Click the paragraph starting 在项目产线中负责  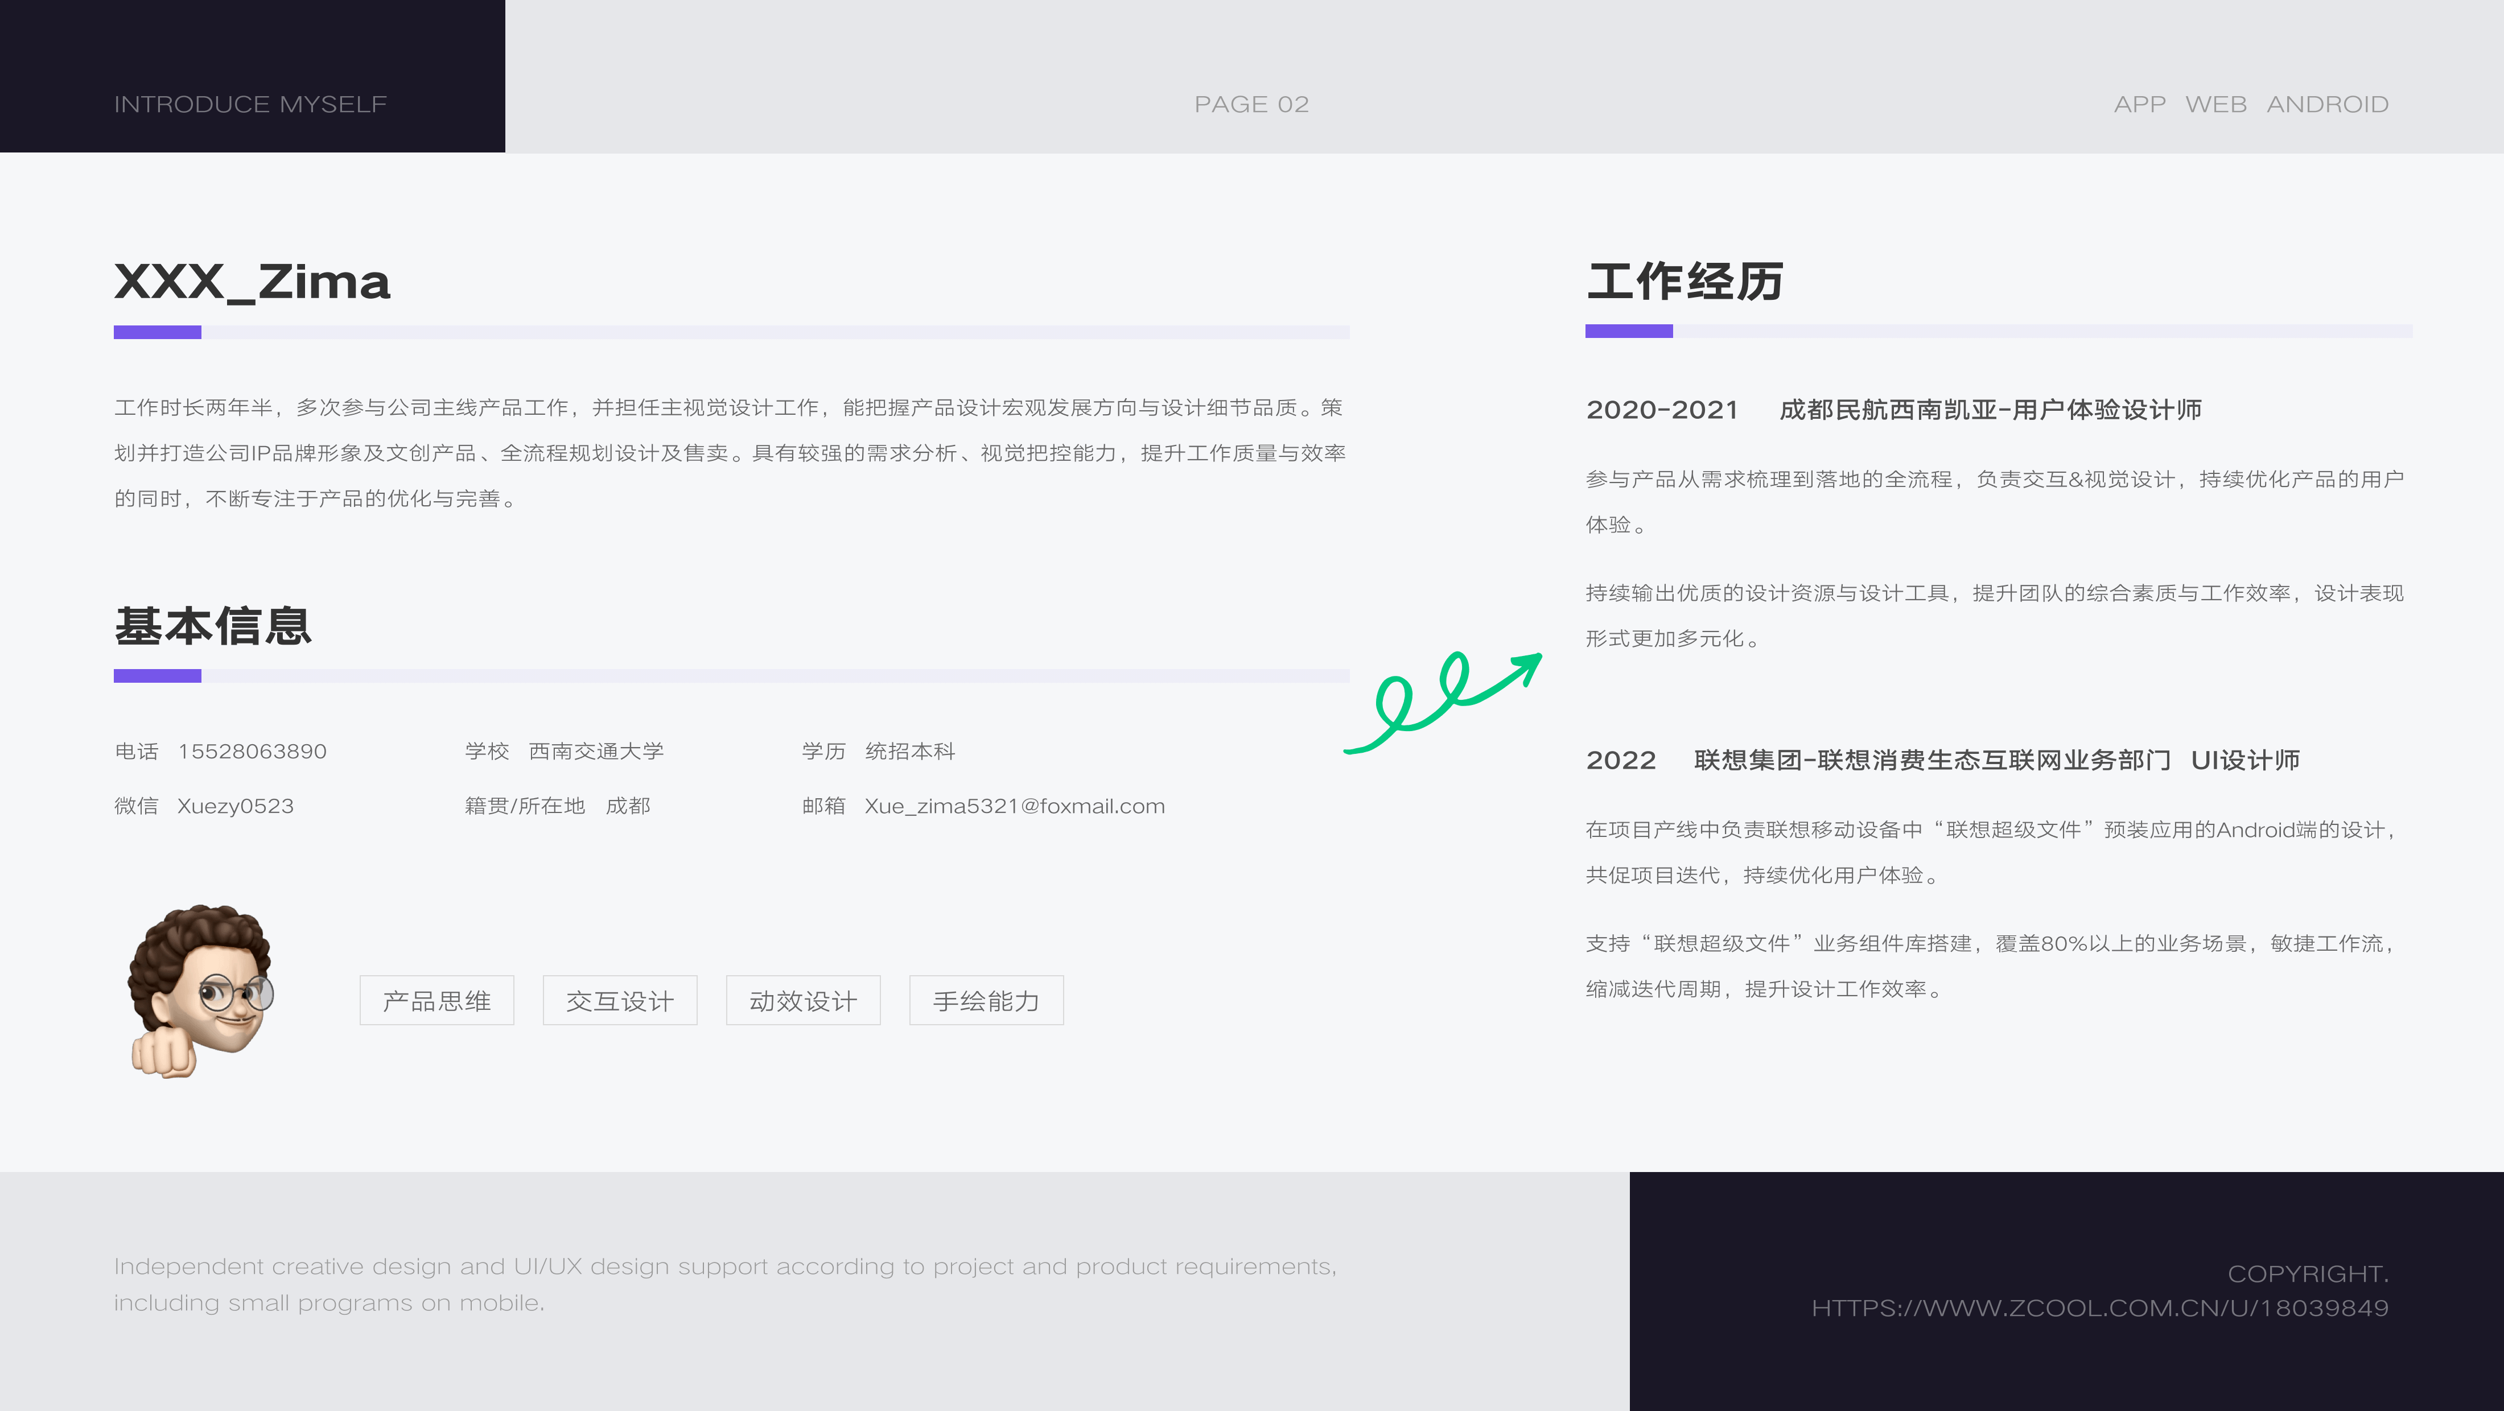(x=1991, y=852)
